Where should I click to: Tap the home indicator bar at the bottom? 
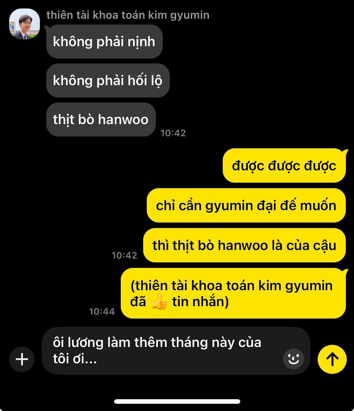[177, 402]
